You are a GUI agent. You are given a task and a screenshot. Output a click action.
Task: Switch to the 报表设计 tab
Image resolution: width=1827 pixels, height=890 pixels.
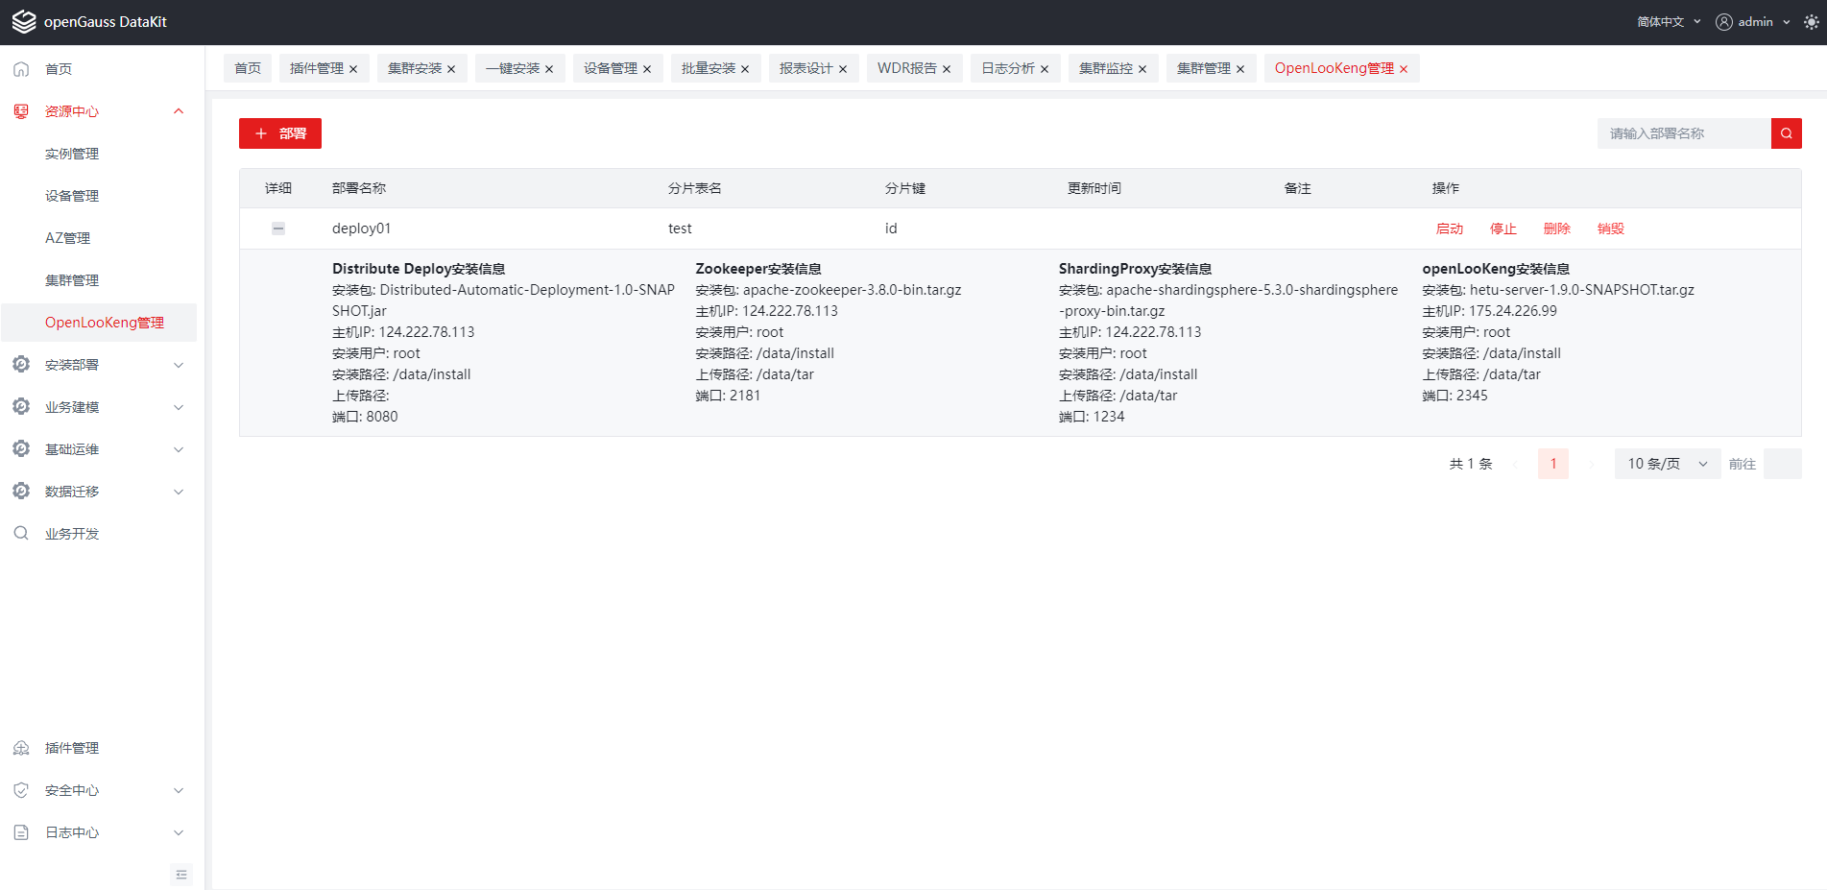pyautogui.click(x=805, y=68)
